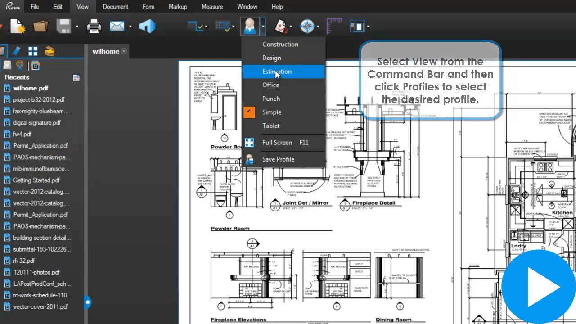Open the View menu
The height and width of the screenshot is (324, 576).
tap(83, 6)
